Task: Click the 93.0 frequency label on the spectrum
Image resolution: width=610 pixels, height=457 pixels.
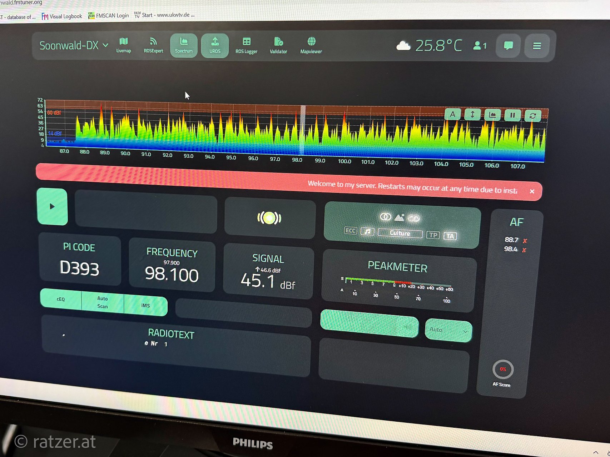Action: pyautogui.click(x=188, y=156)
